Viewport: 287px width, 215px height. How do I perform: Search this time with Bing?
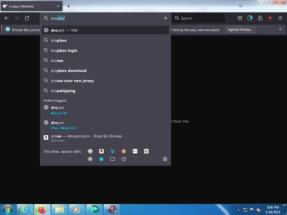pos(113,151)
